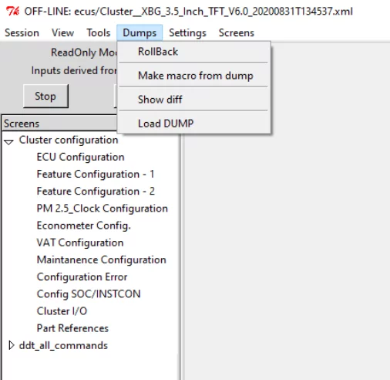Image resolution: width=390 pixels, height=380 pixels.
Task: Expand the ddt_all_commands tree node
Action: tap(11, 345)
